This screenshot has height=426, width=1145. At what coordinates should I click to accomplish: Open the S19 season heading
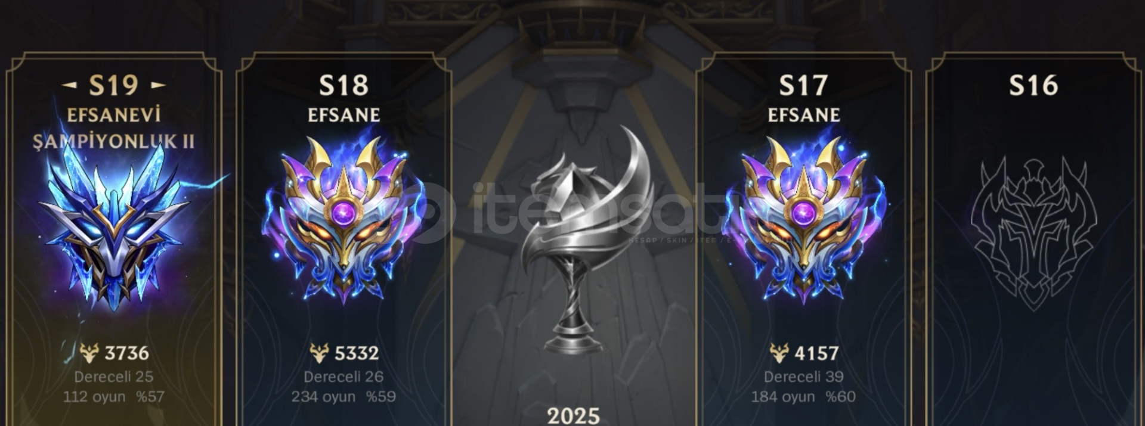pos(114,85)
